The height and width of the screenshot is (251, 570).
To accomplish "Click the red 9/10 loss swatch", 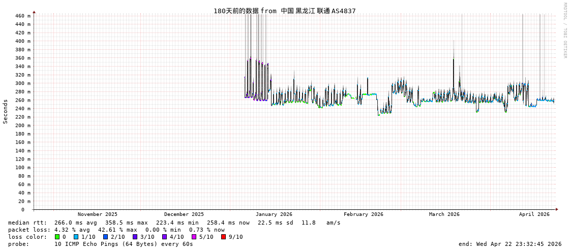I will pyautogui.click(x=223, y=237).
